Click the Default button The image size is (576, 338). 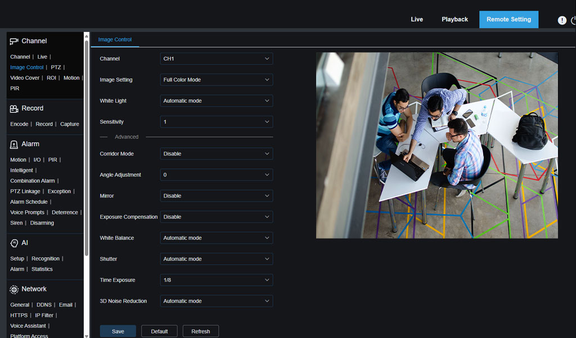pos(159,331)
